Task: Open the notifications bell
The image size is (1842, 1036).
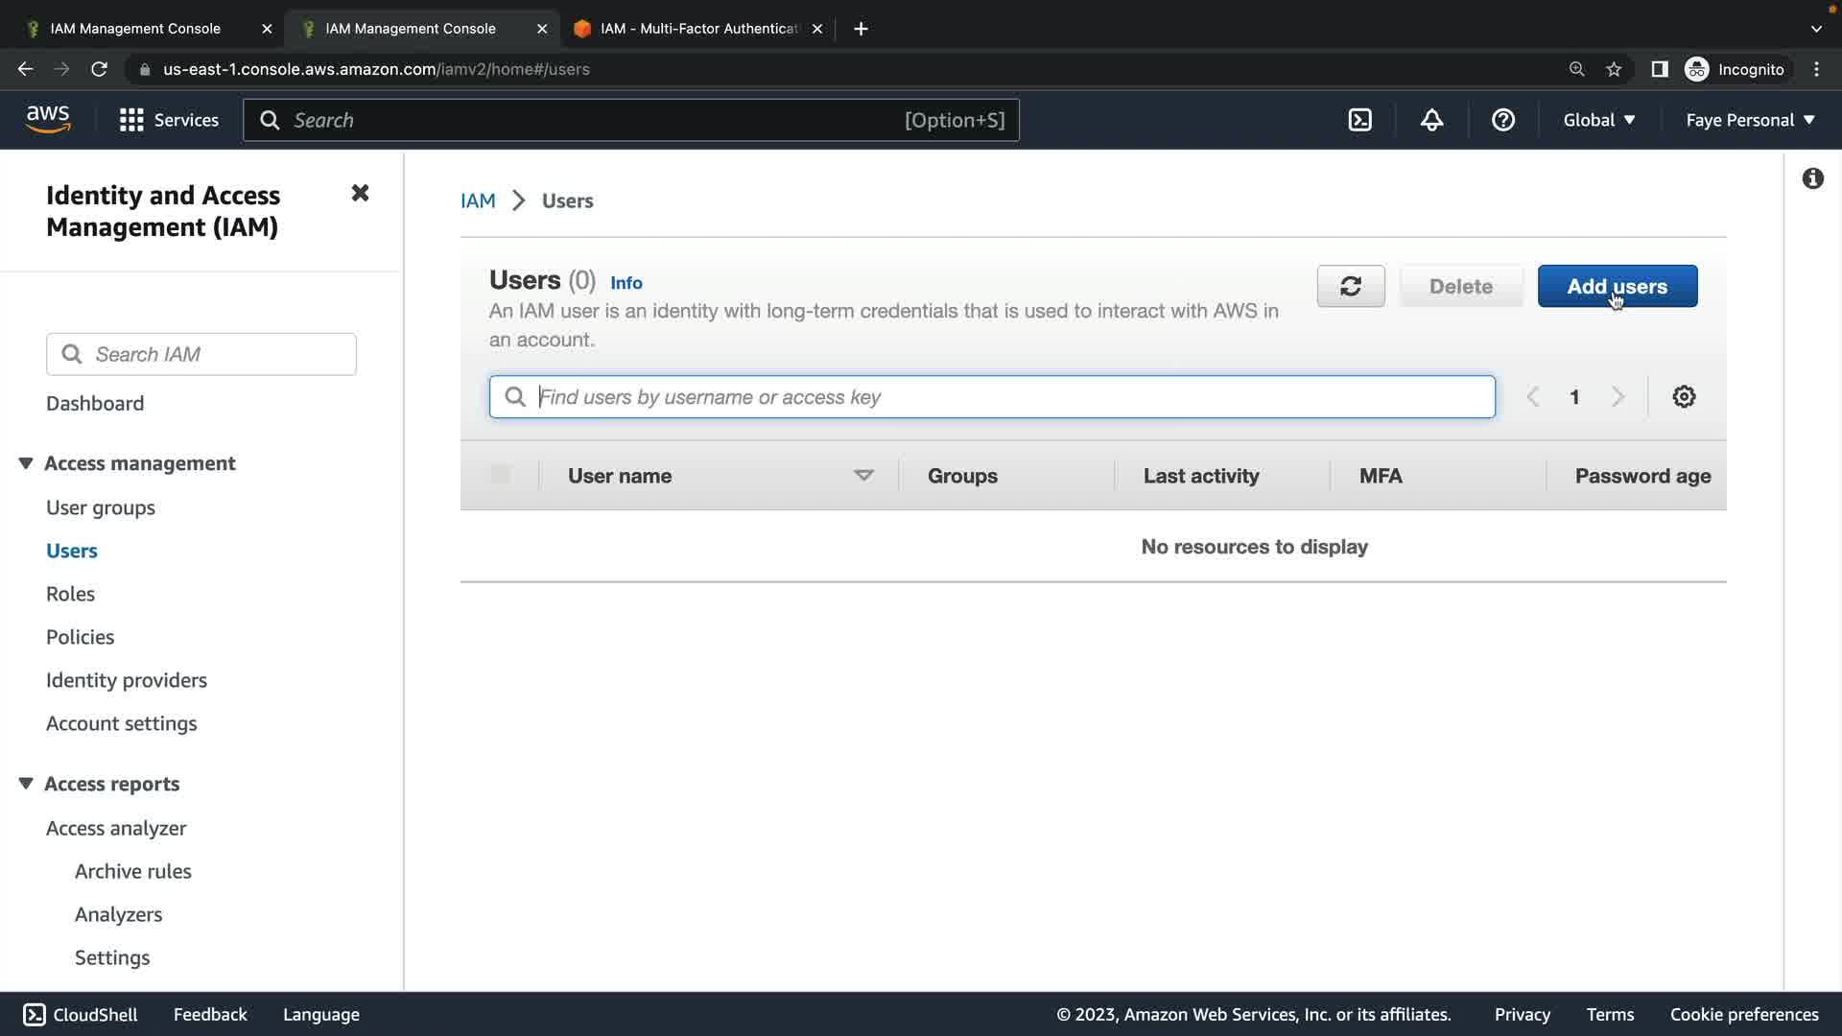Action: pyautogui.click(x=1431, y=120)
